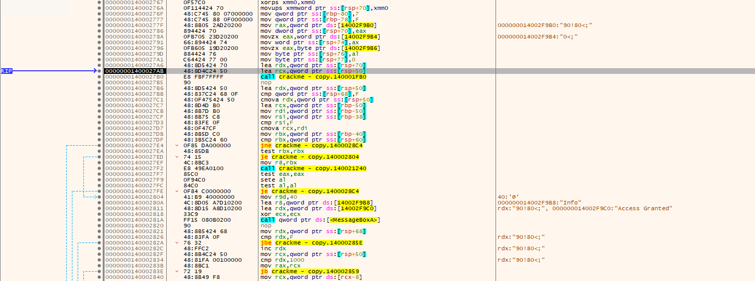Toggle breakpoint dot for address 000000014000282A
This screenshot has height=281, width=755.
point(99,242)
